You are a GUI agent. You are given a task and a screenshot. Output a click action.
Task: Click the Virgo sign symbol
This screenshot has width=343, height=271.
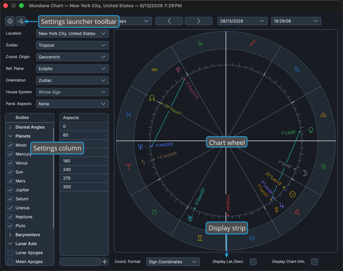323,167
